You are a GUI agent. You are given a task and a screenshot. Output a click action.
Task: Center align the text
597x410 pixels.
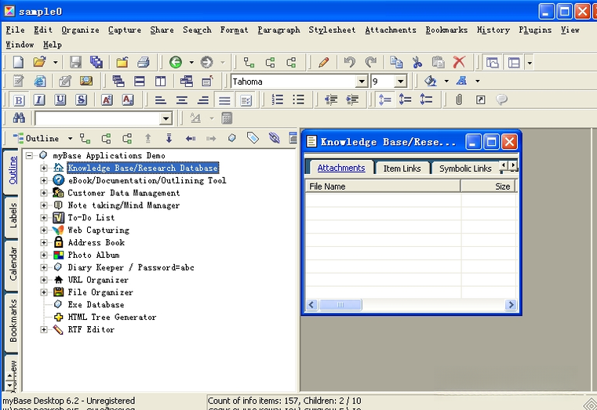[182, 100]
